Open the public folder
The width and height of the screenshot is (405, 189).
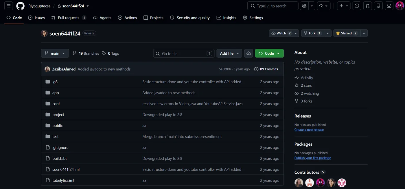[58, 126]
